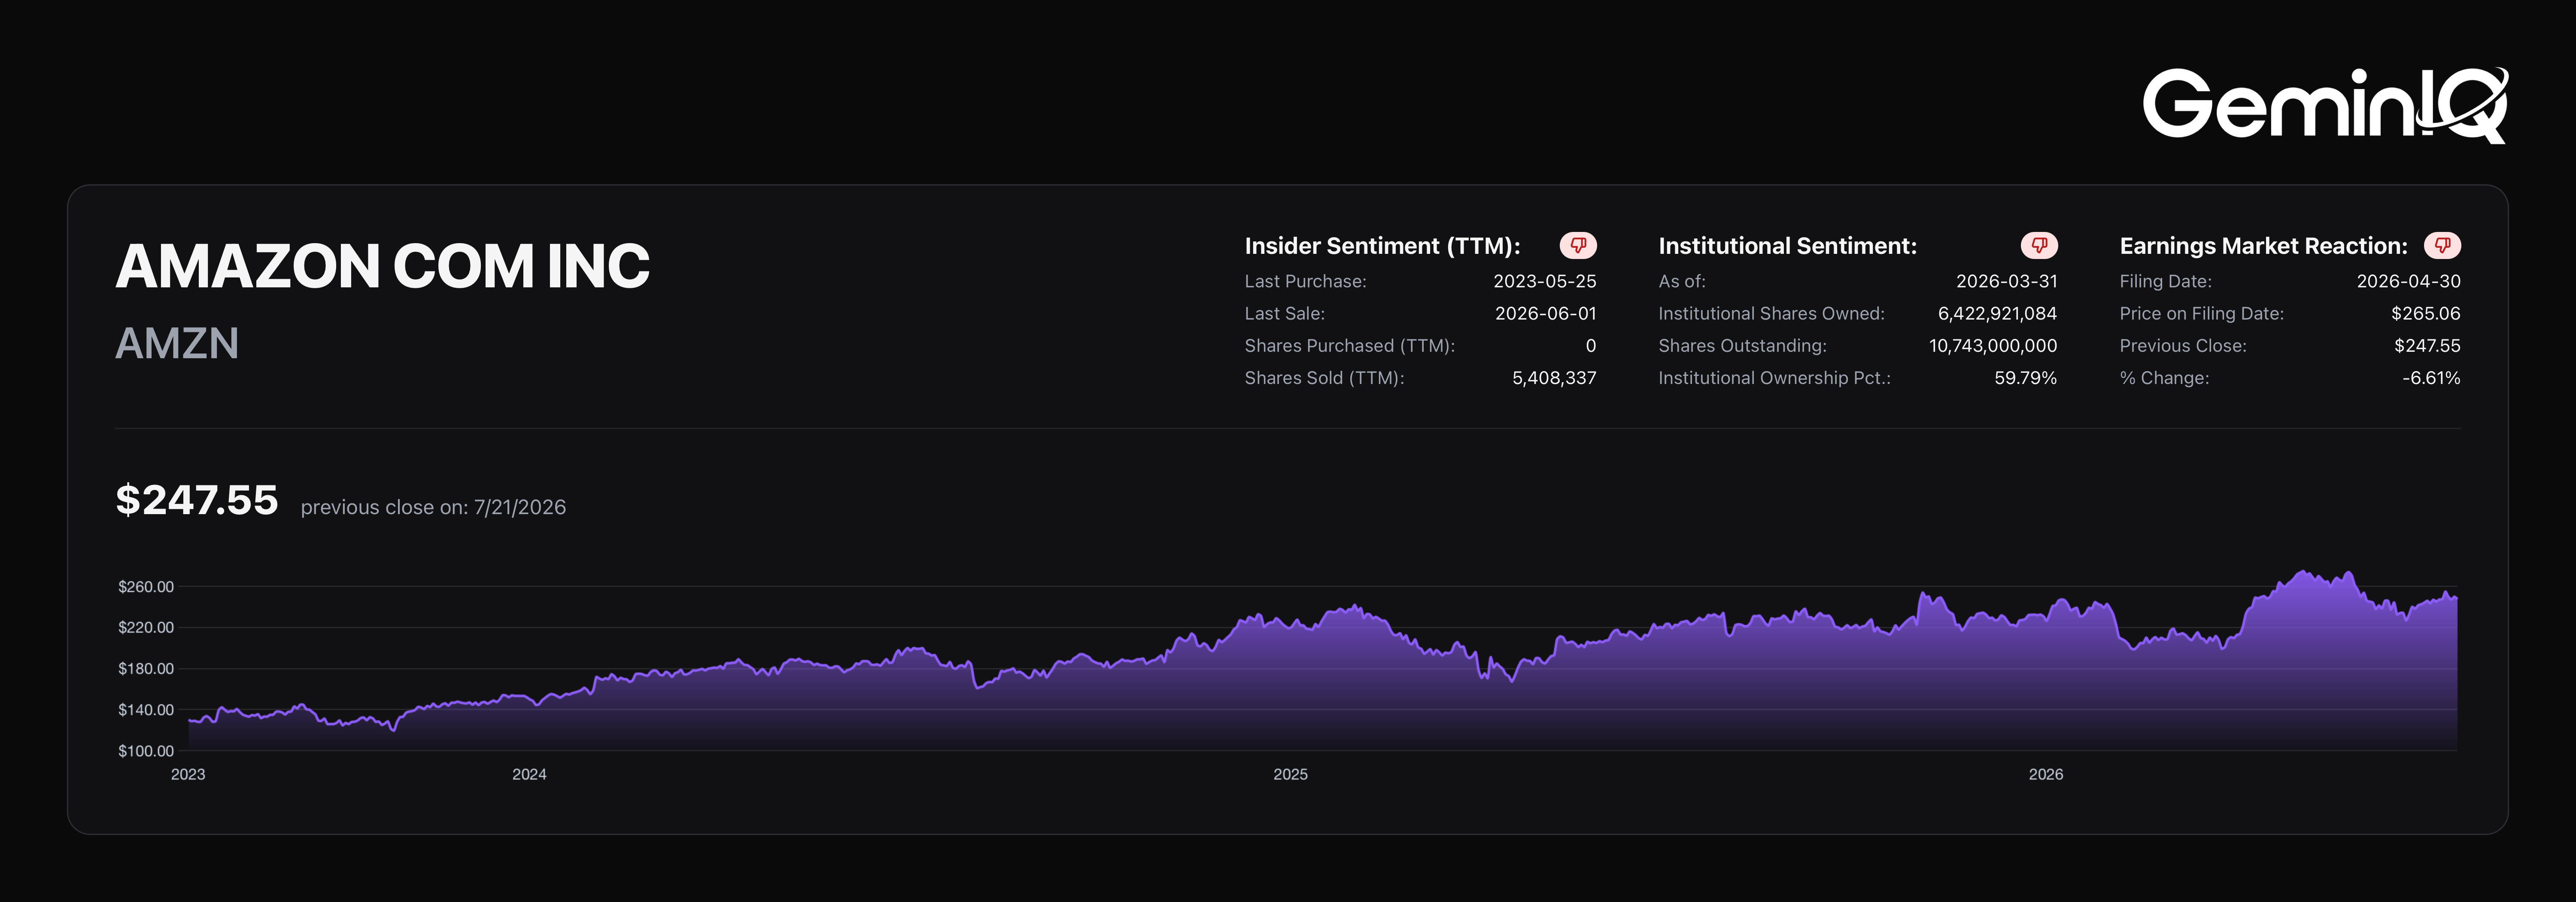Click the Insider Sentiment (TTM) heading
This screenshot has height=902, width=2576.
click(x=1382, y=246)
